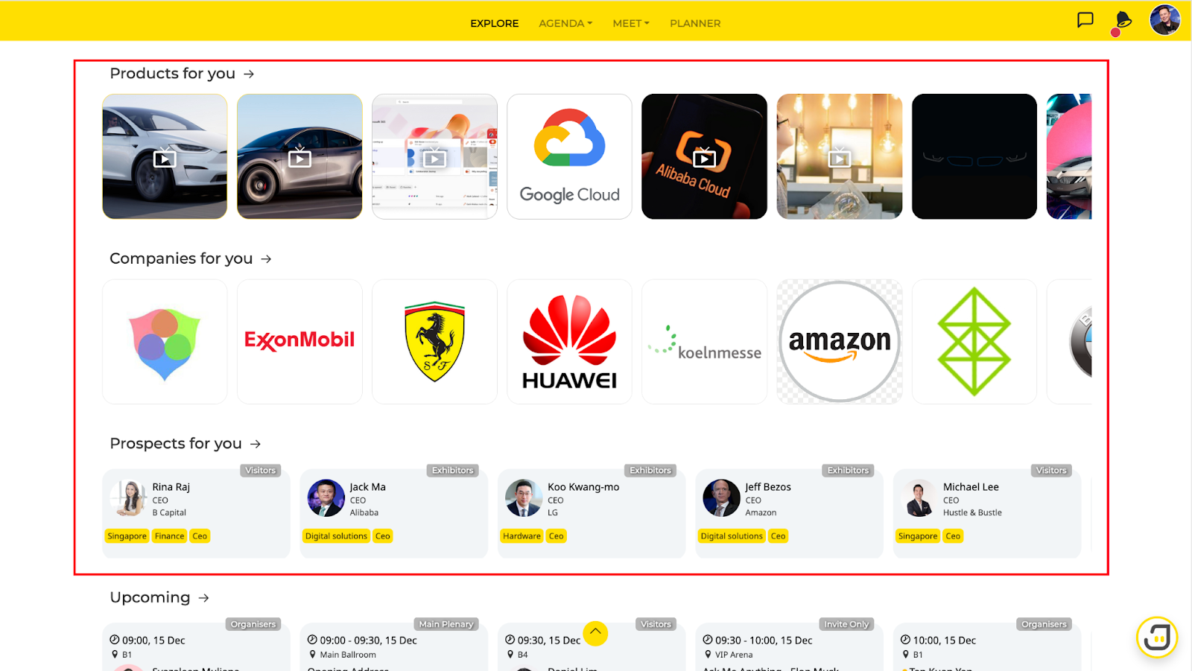Open the chat messages icon
This screenshot has width=1192, height=671.
(x=1085, y=20)
